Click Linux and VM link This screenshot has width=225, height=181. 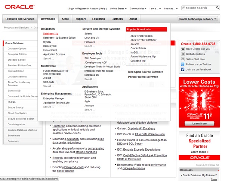pos(92,38)
